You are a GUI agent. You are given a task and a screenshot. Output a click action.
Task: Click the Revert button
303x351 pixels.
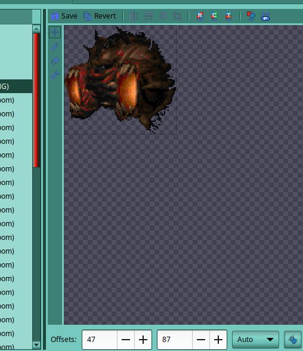[x=100, y=16]
